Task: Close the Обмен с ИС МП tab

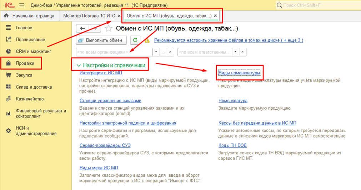Action: [x=215, y=16]
